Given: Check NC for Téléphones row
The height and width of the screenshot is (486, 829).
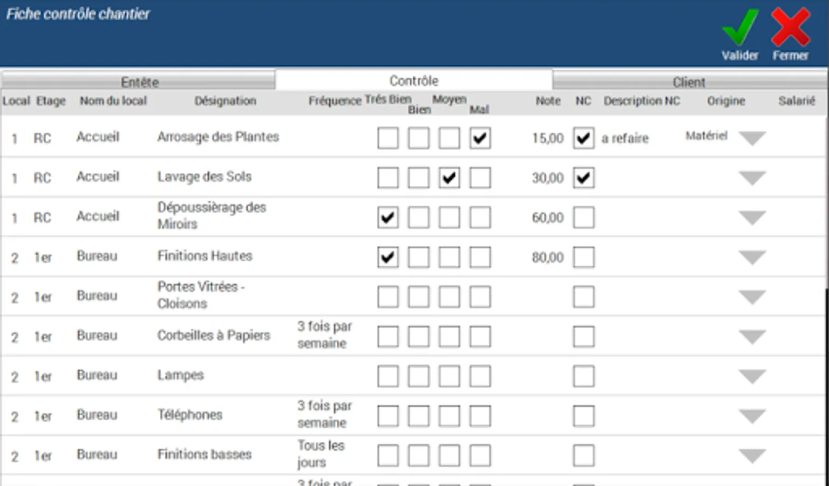Looking at the screenshot, I should coord(583,416).
